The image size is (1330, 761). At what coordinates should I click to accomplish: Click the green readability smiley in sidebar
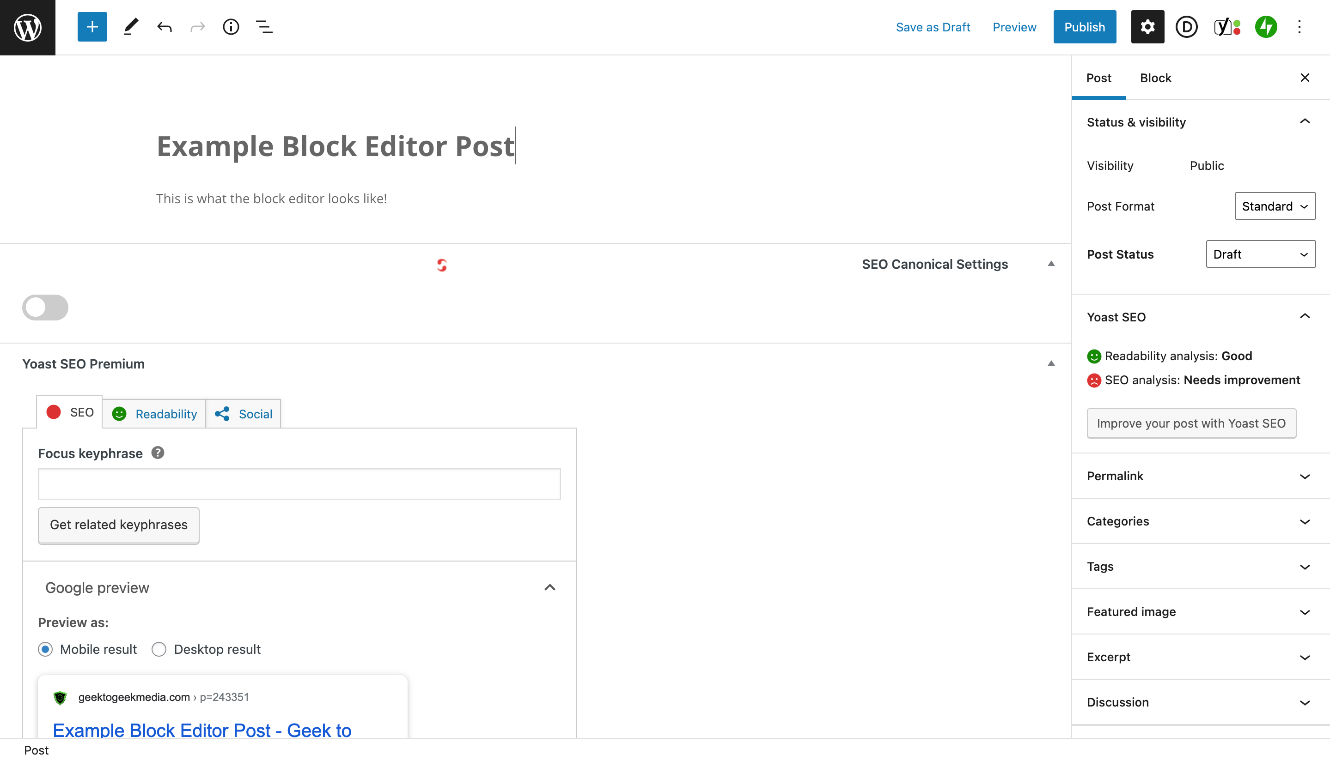tap(1093, 356)
